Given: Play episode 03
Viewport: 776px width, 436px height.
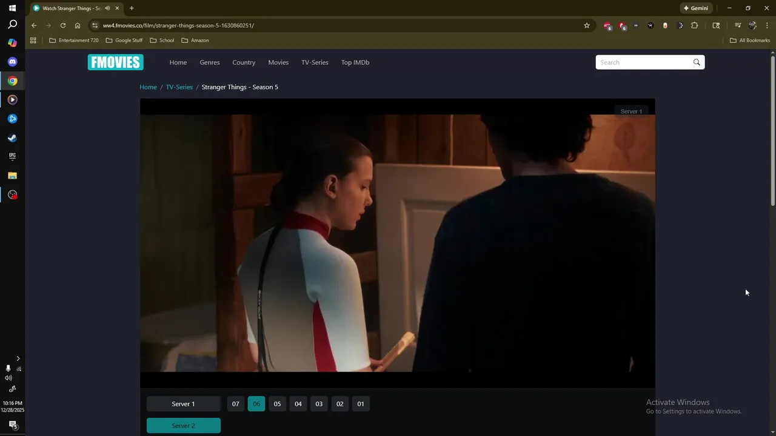Looking at the screenshot, I should (319, 404).
